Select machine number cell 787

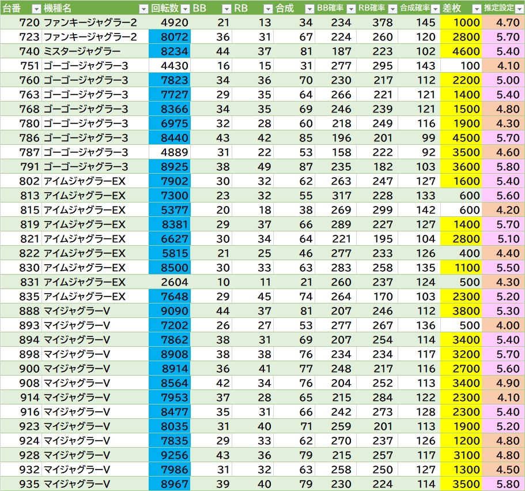coord(21,152)
